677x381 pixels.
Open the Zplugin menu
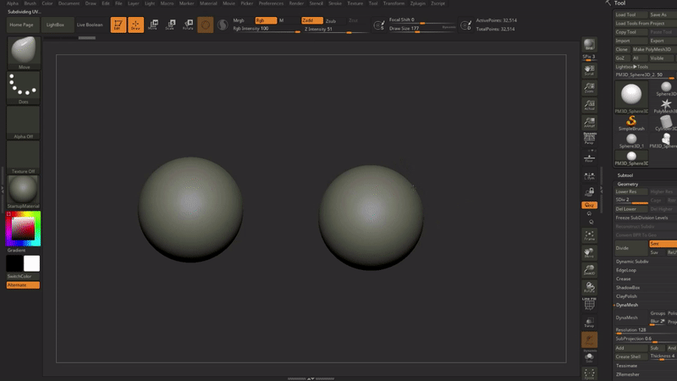point(417,3)
